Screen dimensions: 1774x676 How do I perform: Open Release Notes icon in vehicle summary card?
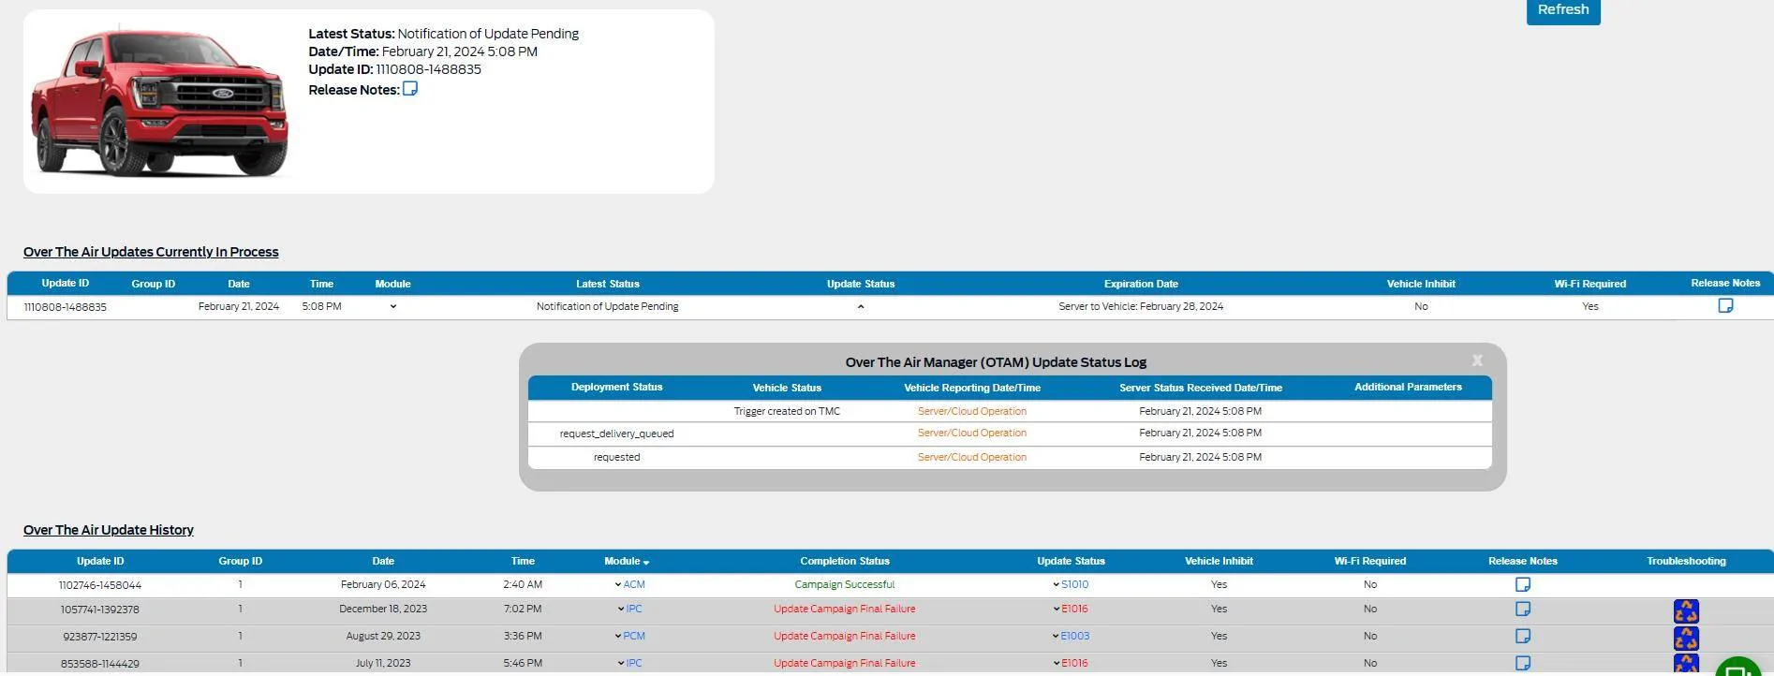(x=410, y=89)
